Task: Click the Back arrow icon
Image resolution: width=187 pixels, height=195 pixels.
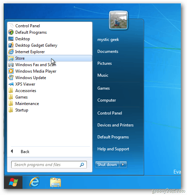Action: tap(12, 151)
